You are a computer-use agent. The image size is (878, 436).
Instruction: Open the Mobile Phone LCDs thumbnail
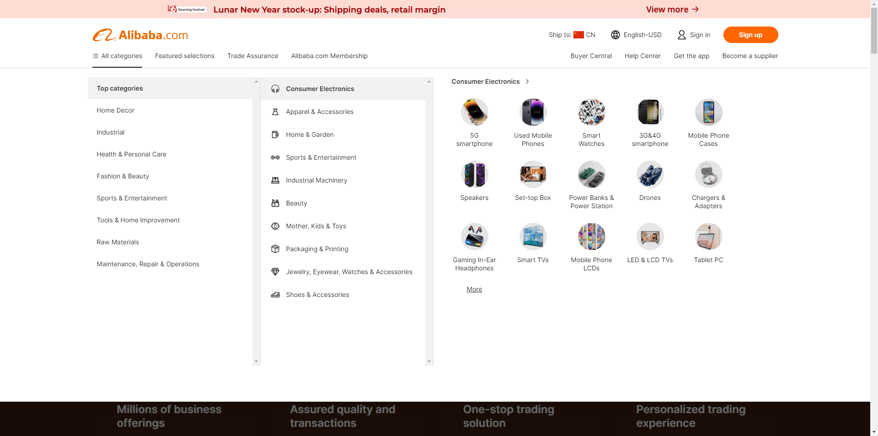(x=591, y=237)
